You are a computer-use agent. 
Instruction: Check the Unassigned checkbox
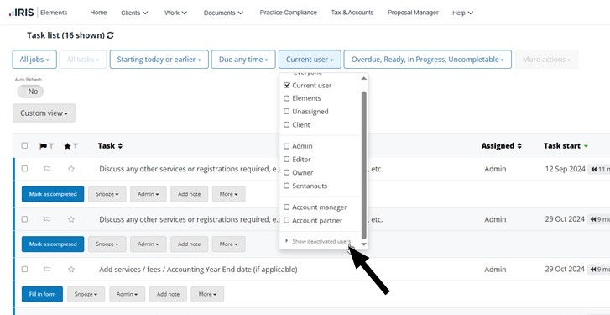point(287,112)
